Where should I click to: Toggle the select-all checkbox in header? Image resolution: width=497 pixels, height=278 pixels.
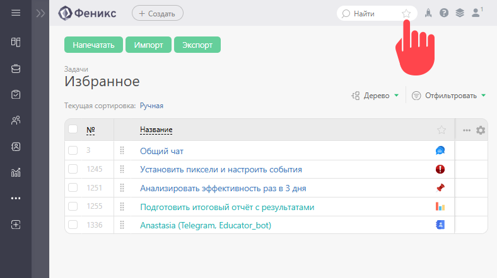(x=73, y=129)
